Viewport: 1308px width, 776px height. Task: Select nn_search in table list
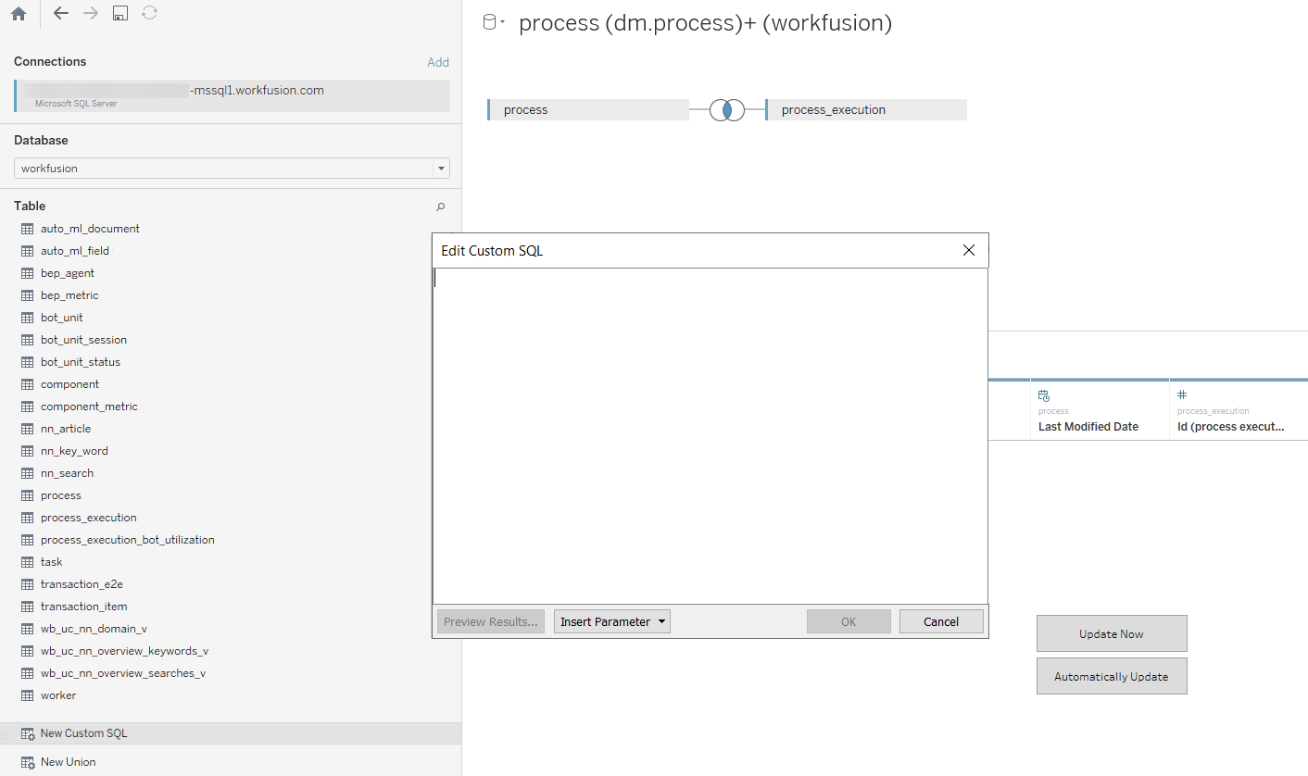pyautogui.click(x=67, y=473)
